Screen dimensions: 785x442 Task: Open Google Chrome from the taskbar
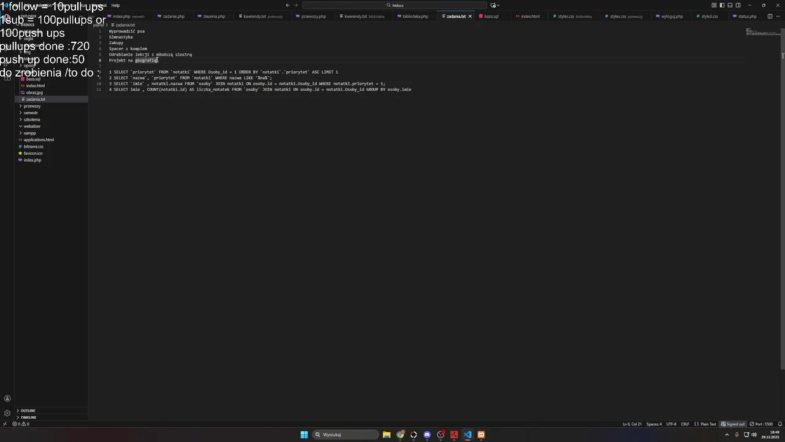pyautogui.click(x=400, y=435)
